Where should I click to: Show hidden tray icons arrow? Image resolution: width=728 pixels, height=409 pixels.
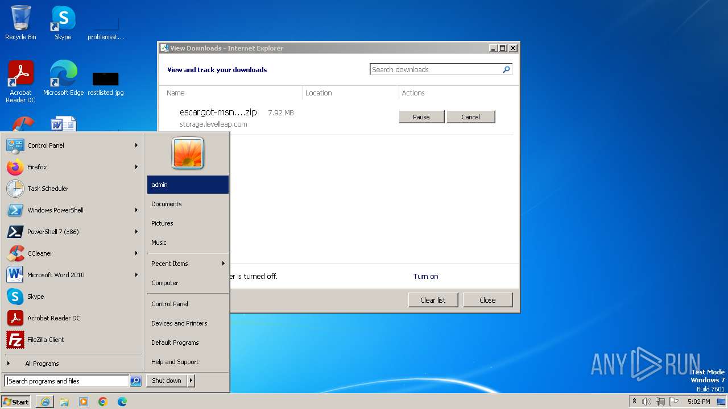[x=634, y=401]
